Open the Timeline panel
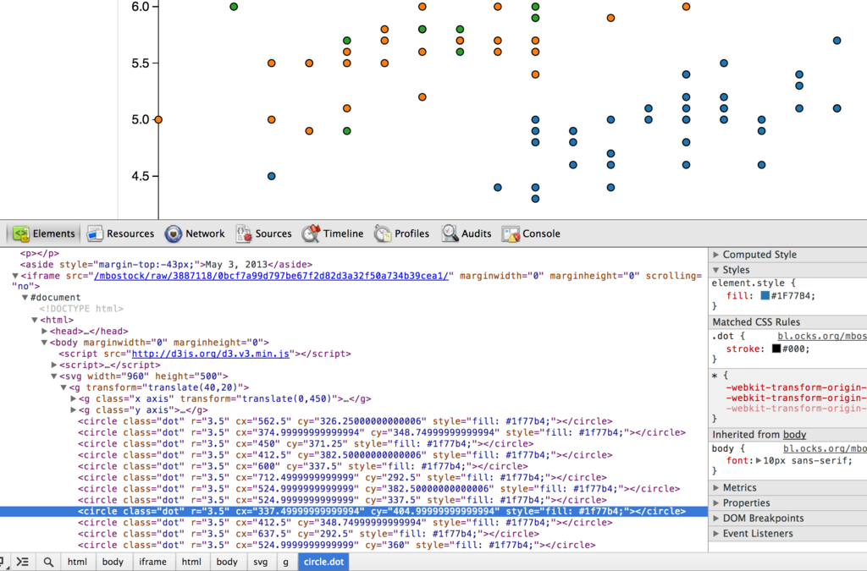 [333, 233]
